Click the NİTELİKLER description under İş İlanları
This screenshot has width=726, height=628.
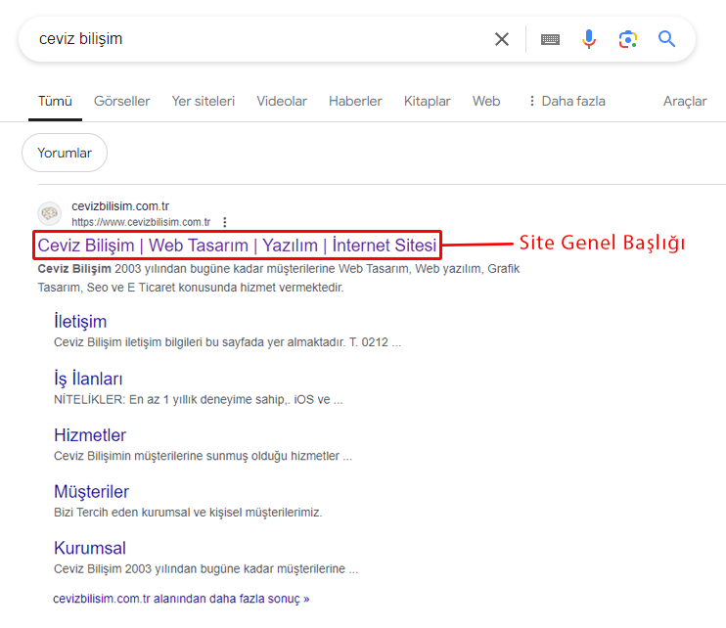(199, 400)
